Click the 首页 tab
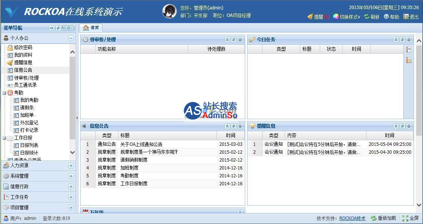The image size is (423, 224). tap(91, 28)
